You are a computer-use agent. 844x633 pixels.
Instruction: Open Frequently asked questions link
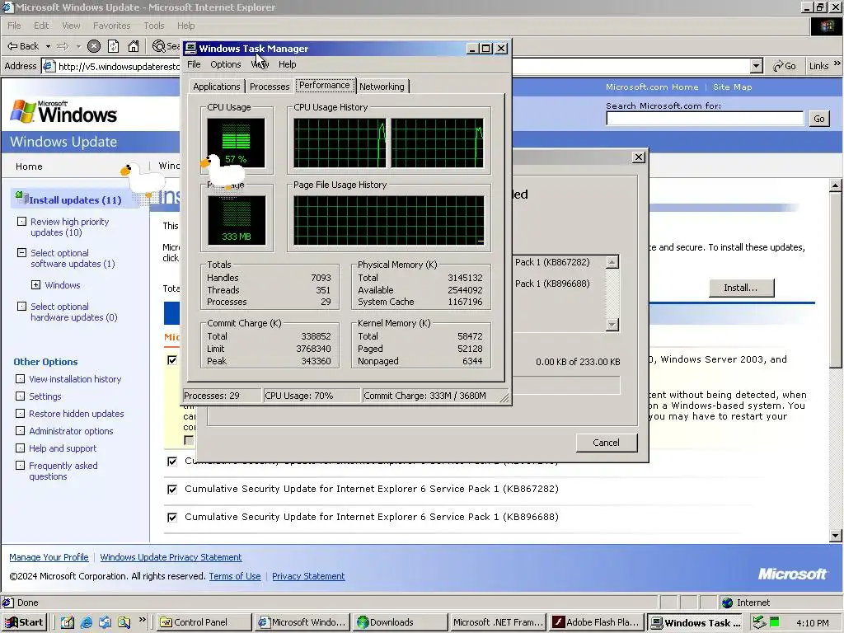pos(63,471)
